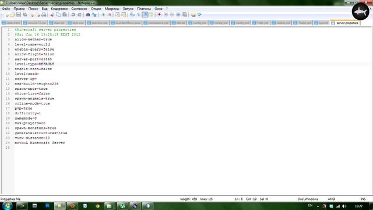This screenshot has height=210, width=373.
Task: Click the line online-mode=true
Action: [x=32, y=104]
